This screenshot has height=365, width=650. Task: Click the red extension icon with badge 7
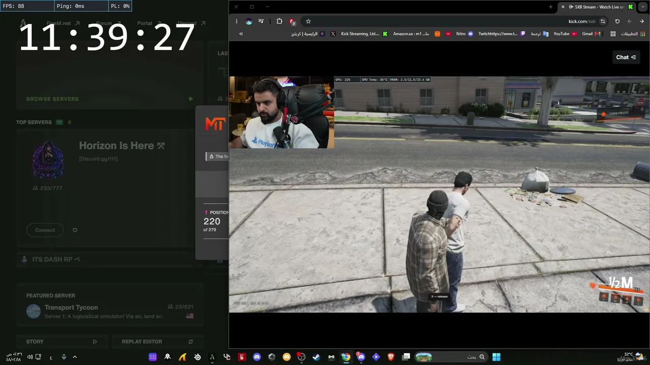(292, 21)
